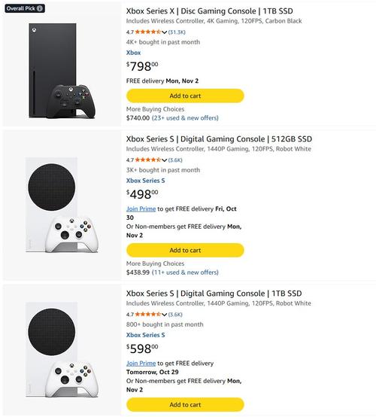View 11+ used & new offers

(x=185, y=272)
